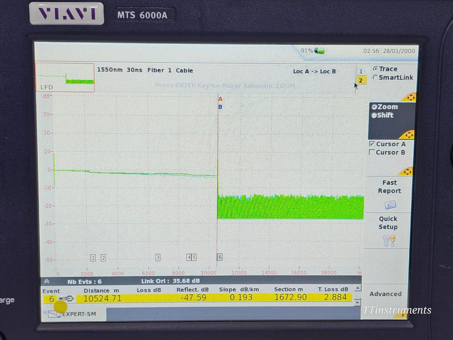453x340 pixels.
Task: Click total loss value 2.884
Action: click(335, 297)
